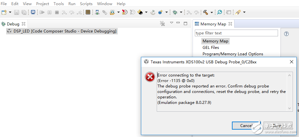Click the Save floppy disk icon

tap(16, 12)
